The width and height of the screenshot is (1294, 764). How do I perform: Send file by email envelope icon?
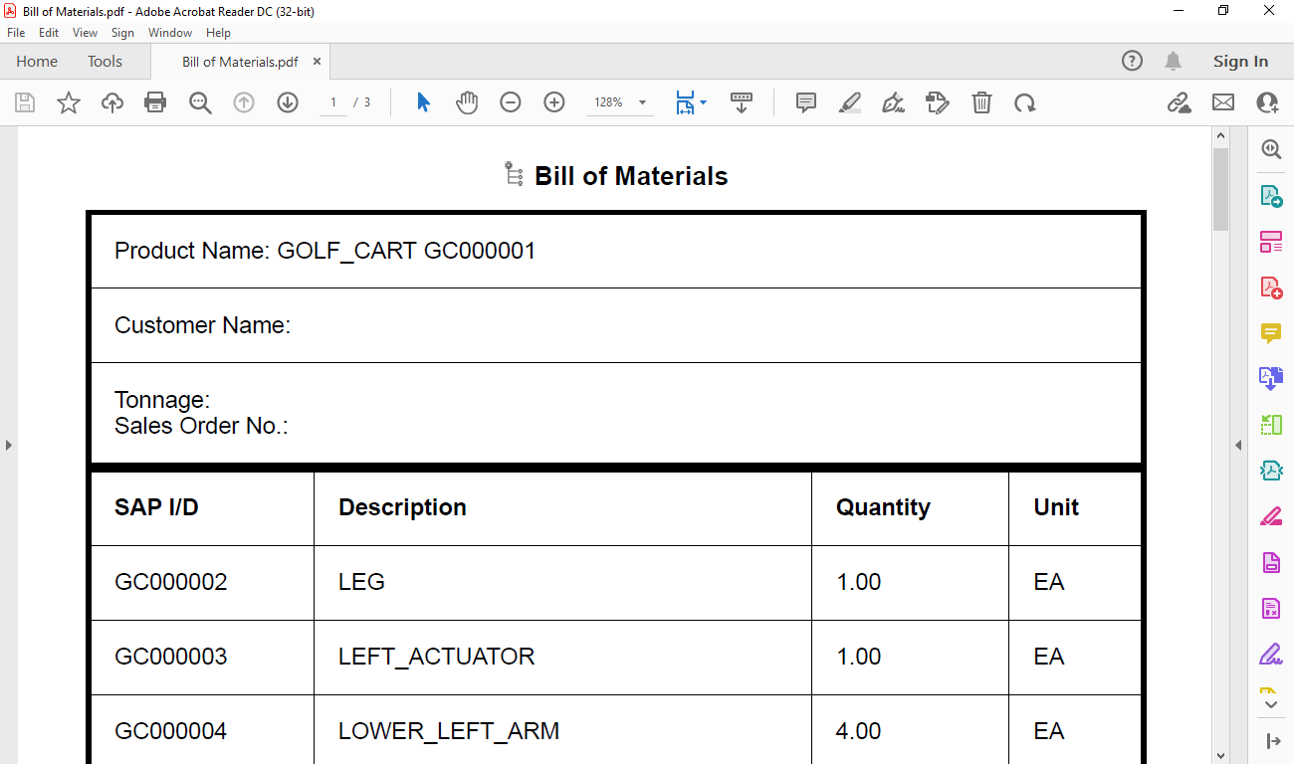tap(1222, 102)
